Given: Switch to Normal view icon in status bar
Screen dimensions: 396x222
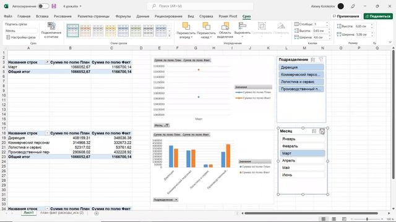Looking at the screenshot, I should [x=323, y=219].
